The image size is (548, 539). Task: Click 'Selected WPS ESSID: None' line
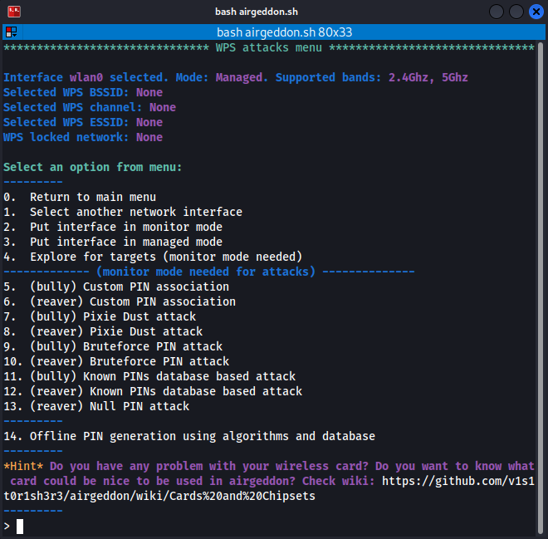[83, 122]
